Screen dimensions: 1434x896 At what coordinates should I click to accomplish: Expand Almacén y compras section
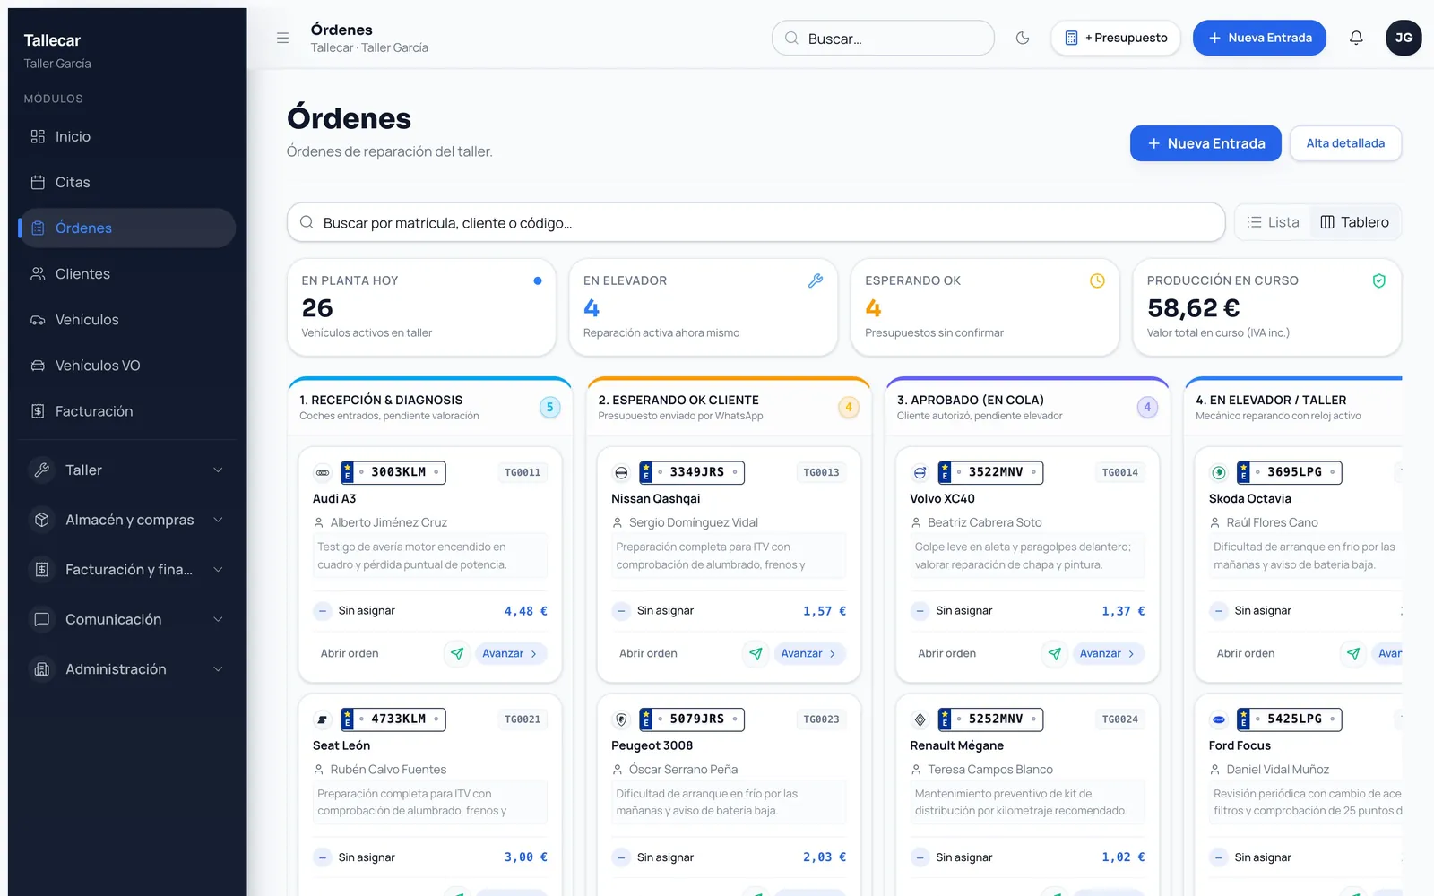coord(127,520)
